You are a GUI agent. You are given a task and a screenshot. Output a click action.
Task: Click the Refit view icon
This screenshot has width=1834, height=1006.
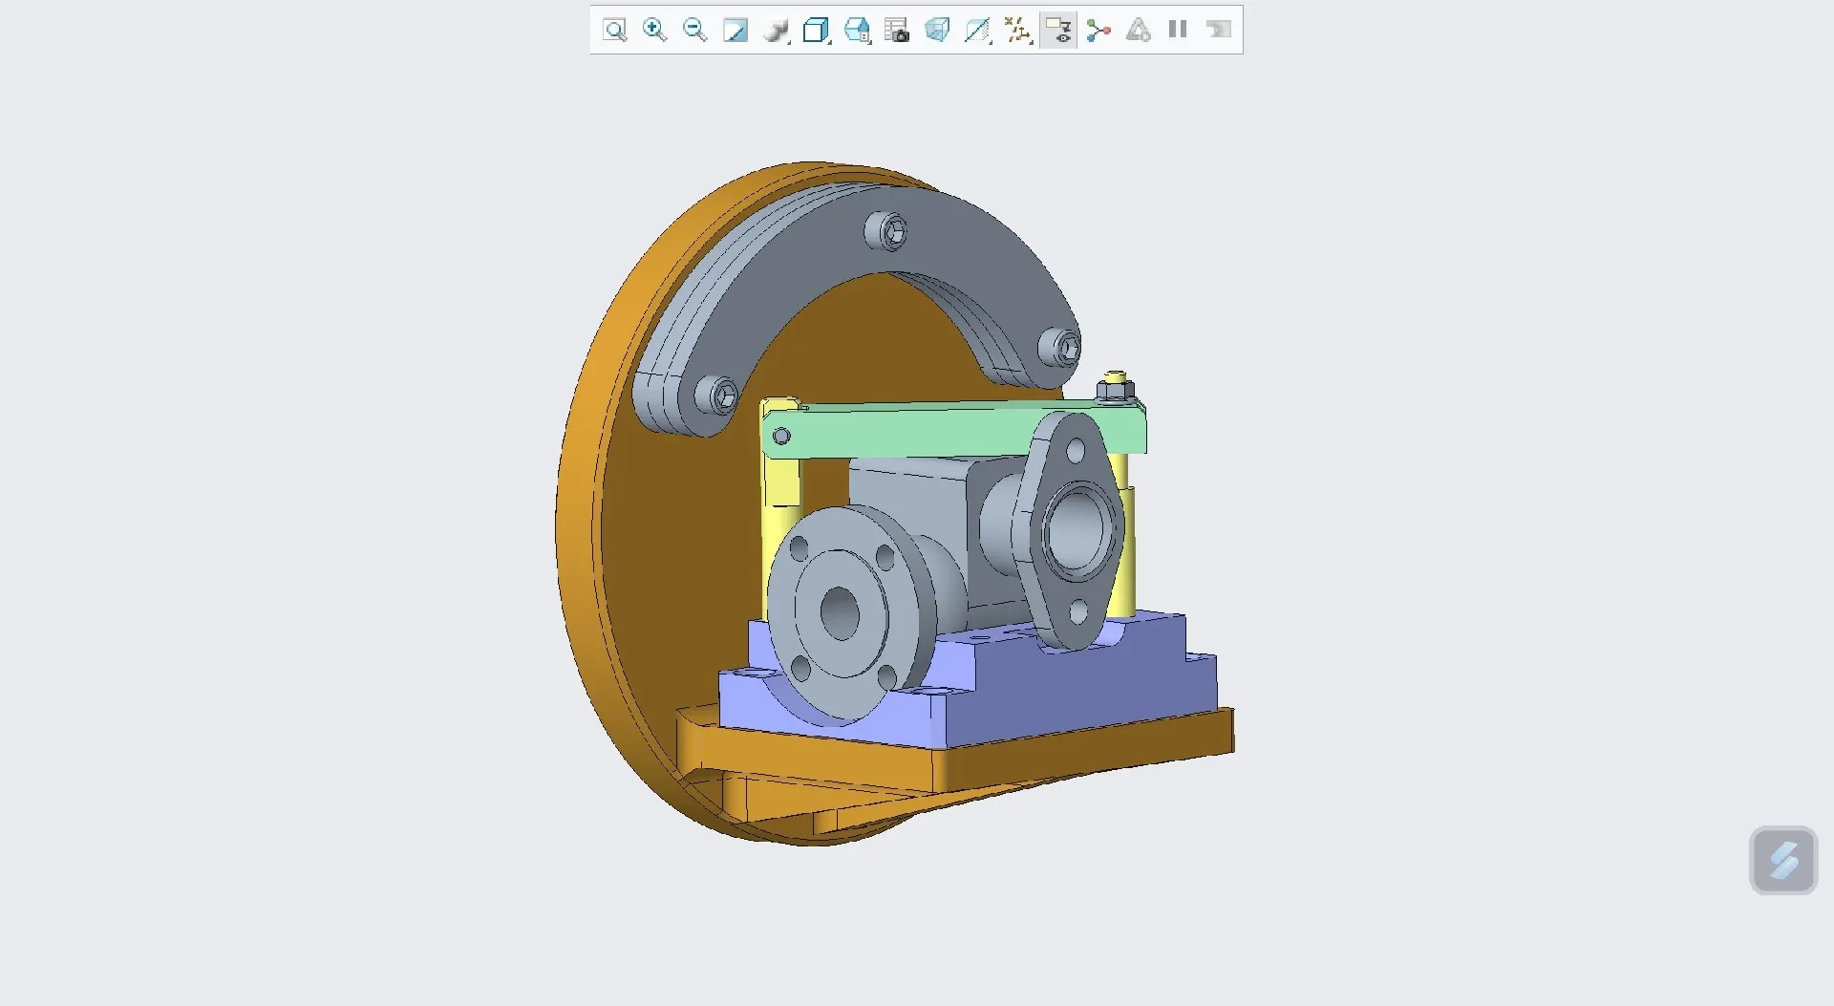click(x=615, y=31)
